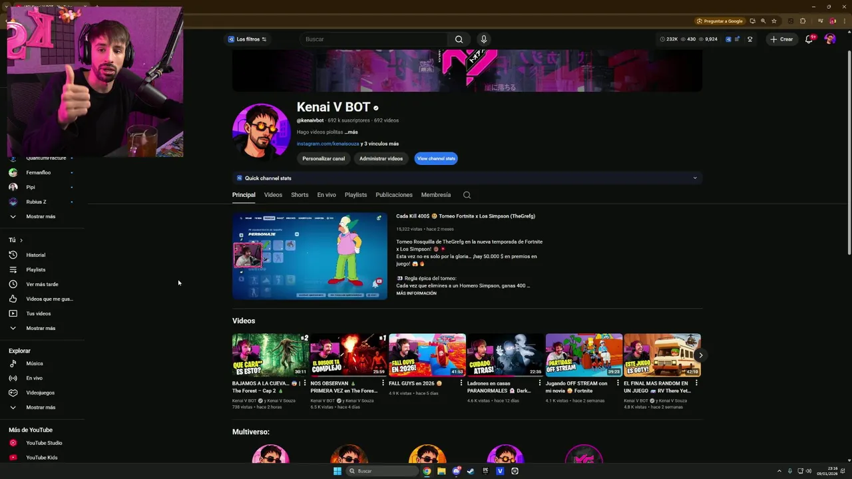
Task: Launch Steam from the taskbar
Action: [x=471, y=471]
